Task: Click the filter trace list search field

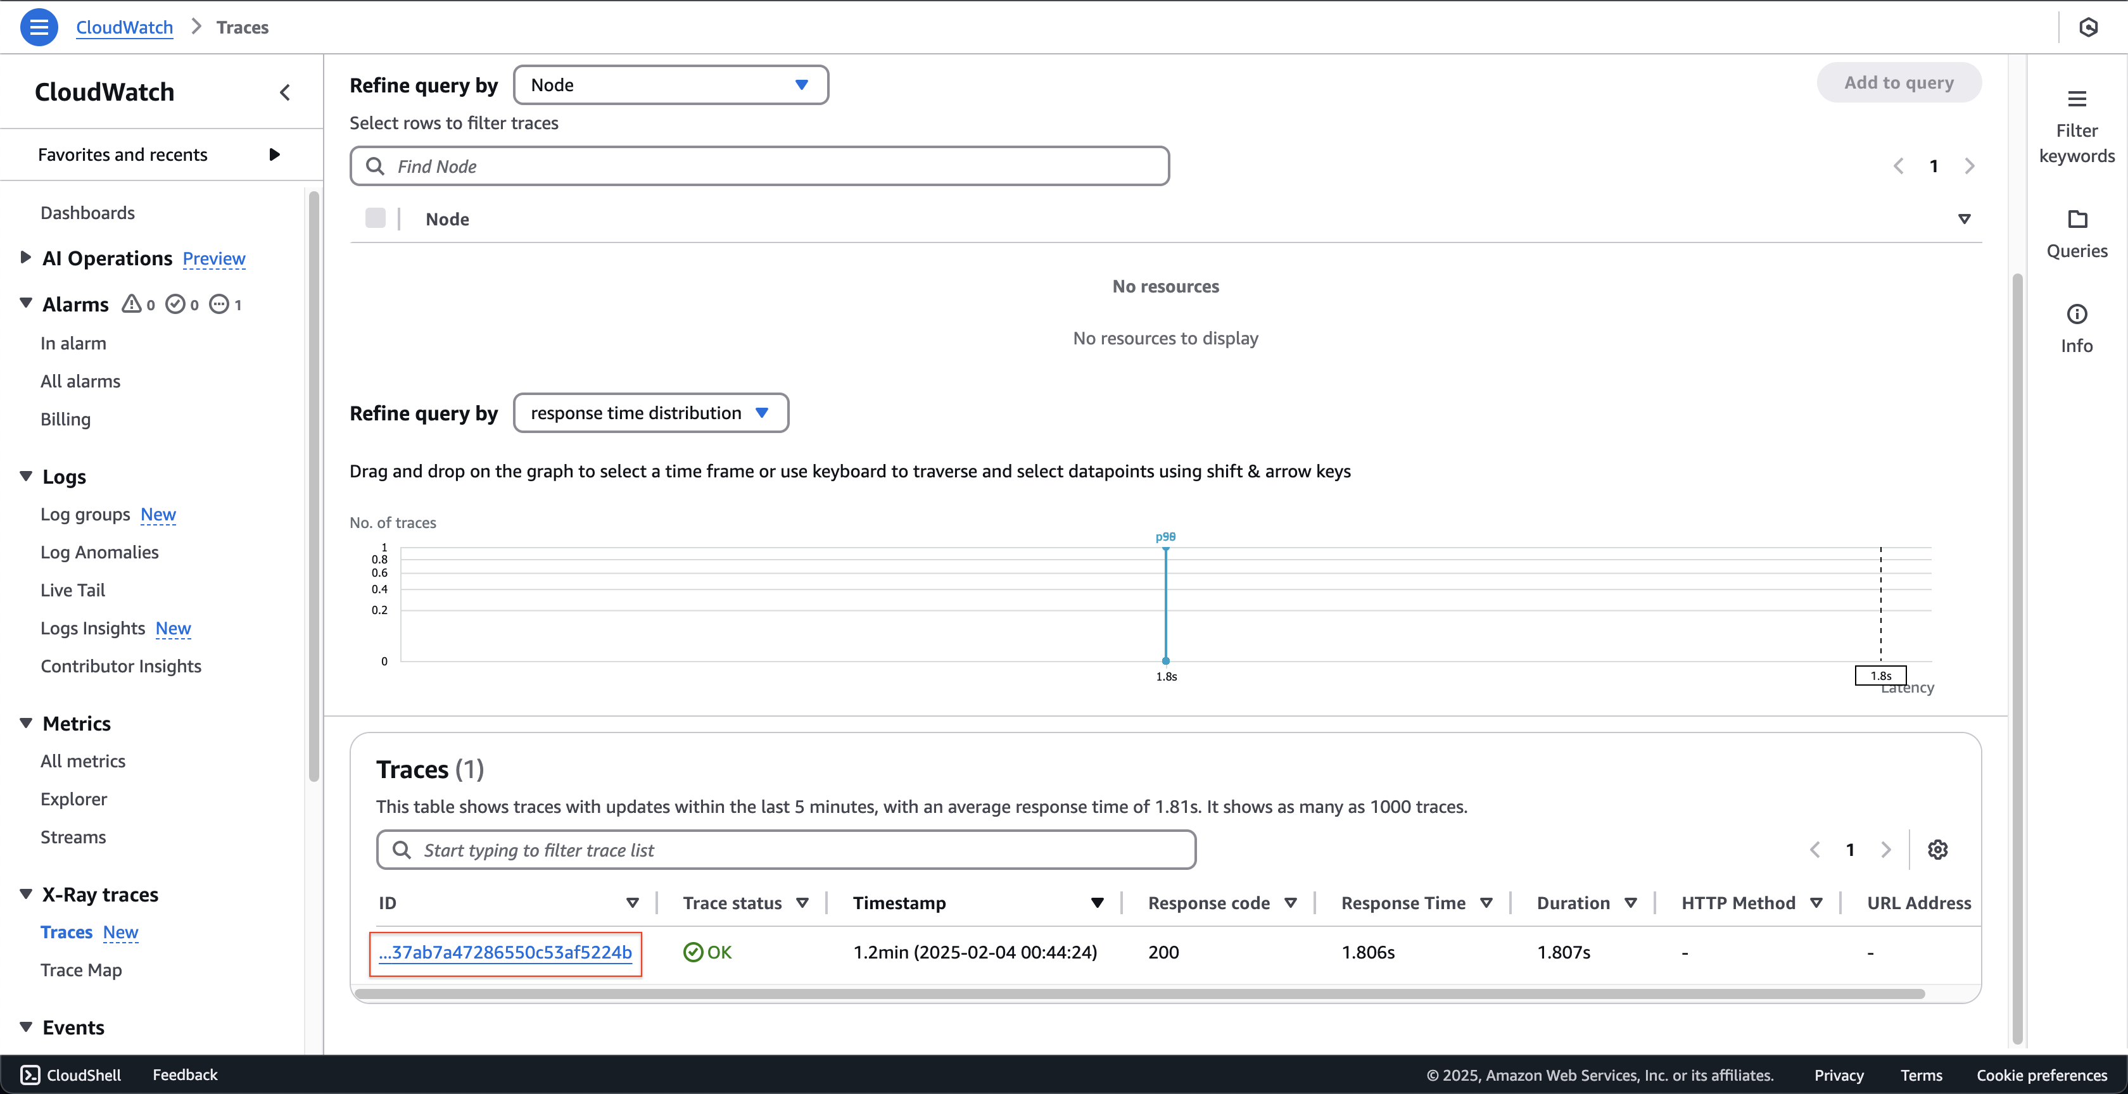Action: point(785,850)
